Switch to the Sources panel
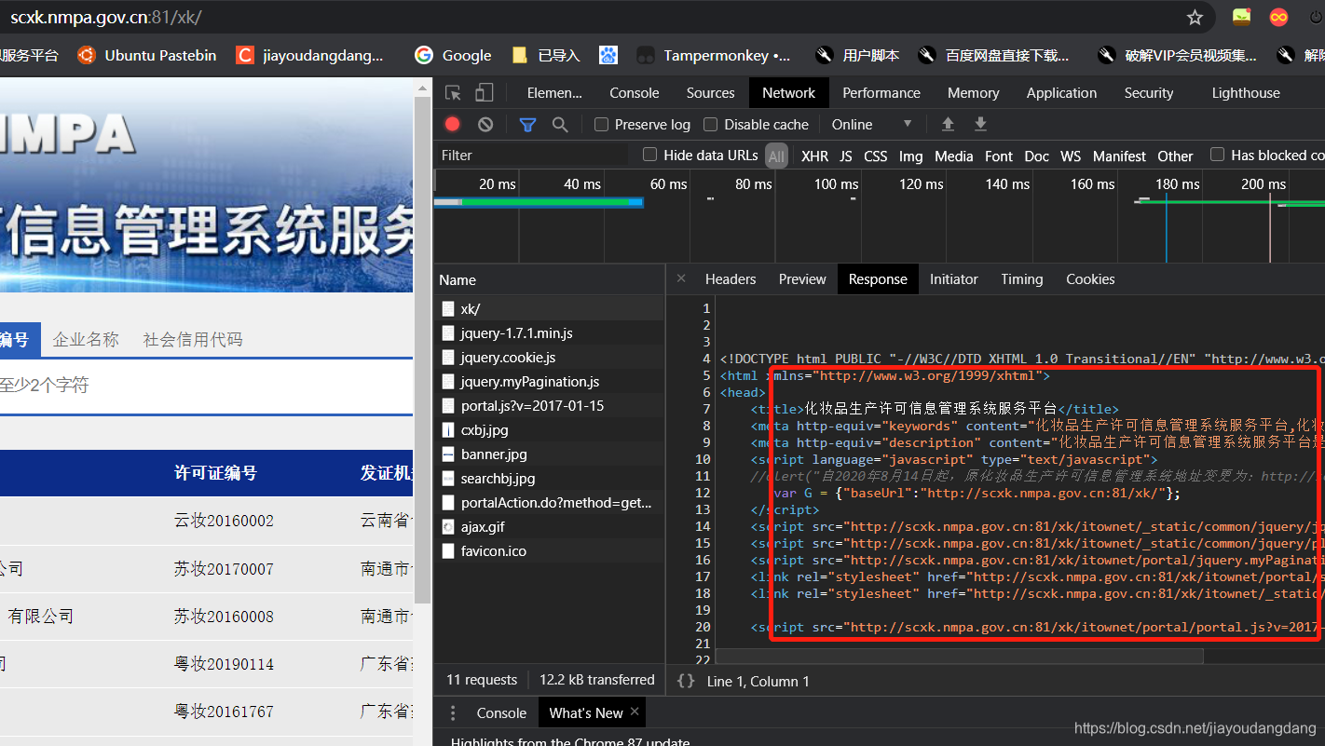 (x=711, y=93)
